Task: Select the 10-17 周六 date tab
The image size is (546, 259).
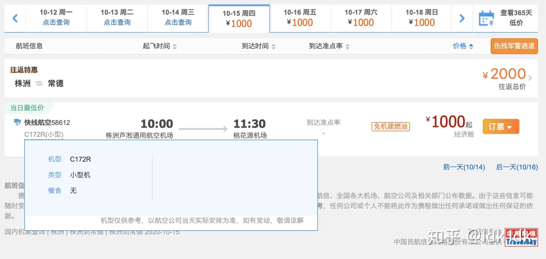Action: point(361,18)
